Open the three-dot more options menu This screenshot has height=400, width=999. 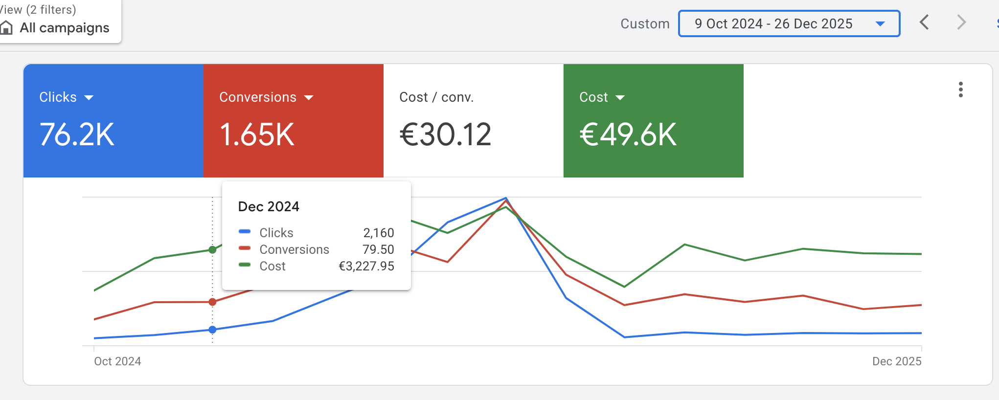(960, 89)
